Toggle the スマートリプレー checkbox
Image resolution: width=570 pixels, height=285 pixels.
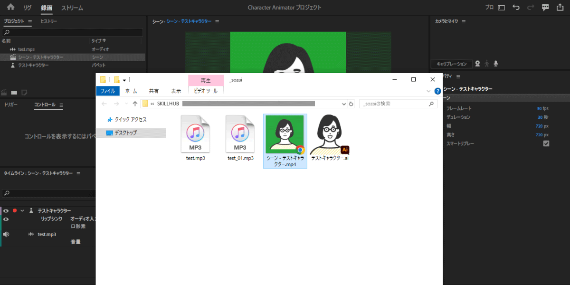tap(546, 143)
